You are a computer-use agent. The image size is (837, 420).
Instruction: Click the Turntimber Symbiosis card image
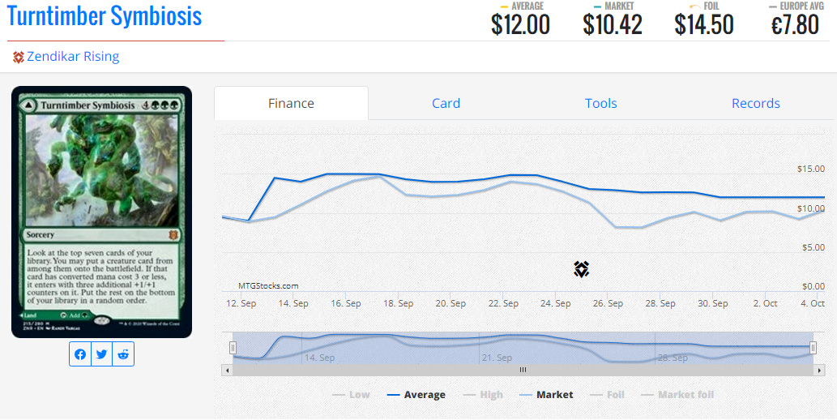click(x=101, y=212)
